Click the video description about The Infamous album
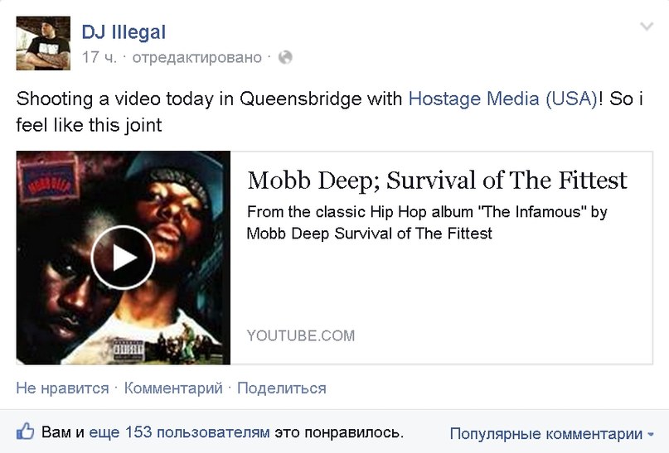 427,223
